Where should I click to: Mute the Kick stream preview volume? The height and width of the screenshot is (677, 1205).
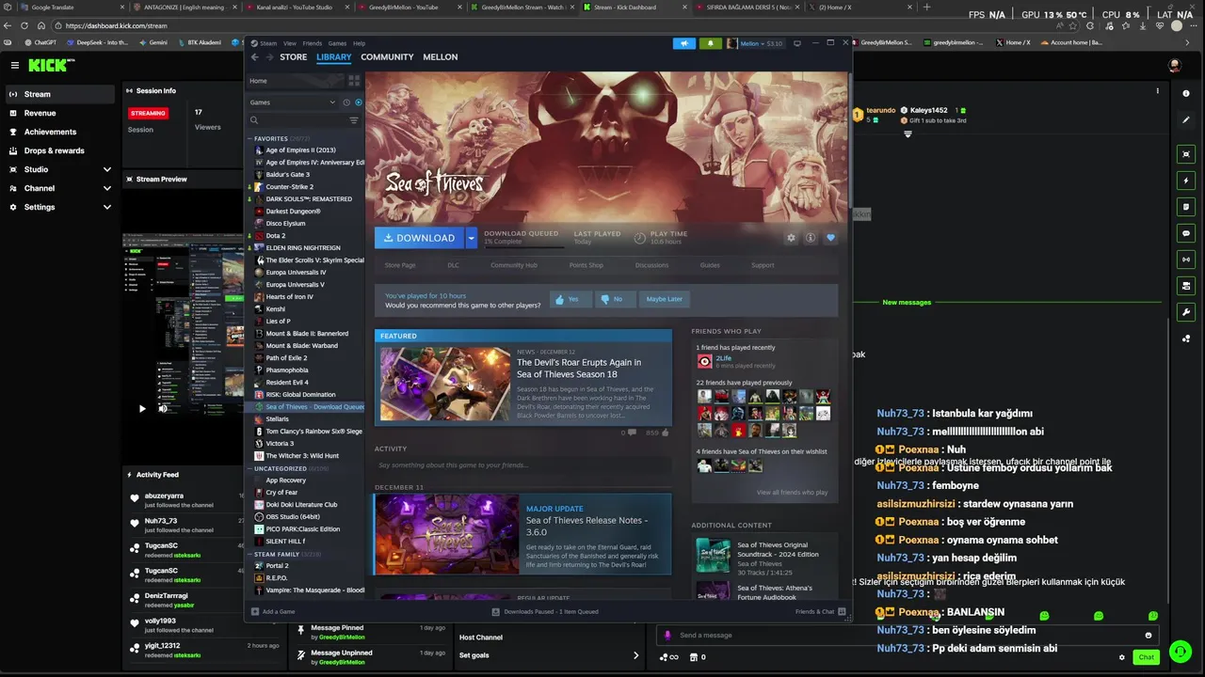(x=163, y=408)
